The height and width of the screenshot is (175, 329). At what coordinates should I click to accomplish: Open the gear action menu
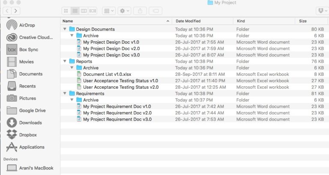click(x=124, y=11)
